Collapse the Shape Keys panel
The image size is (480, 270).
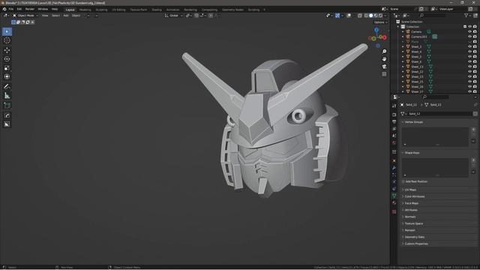tap(412, 153)
